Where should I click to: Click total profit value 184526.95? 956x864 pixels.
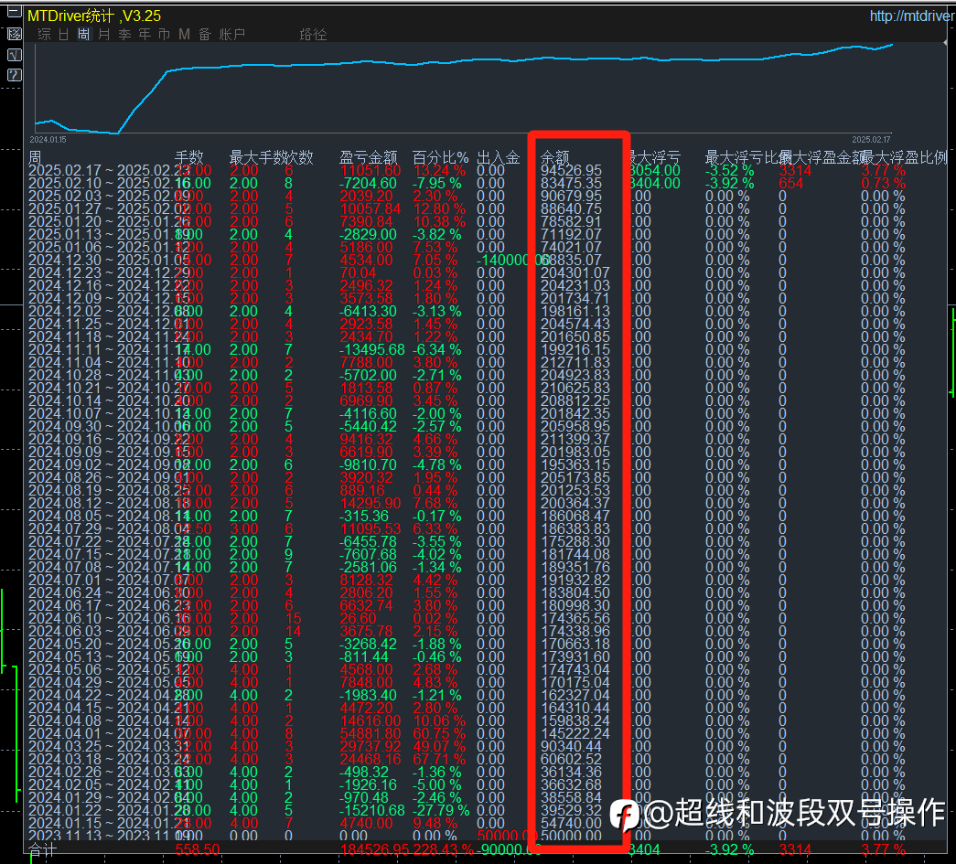[374, 850]
